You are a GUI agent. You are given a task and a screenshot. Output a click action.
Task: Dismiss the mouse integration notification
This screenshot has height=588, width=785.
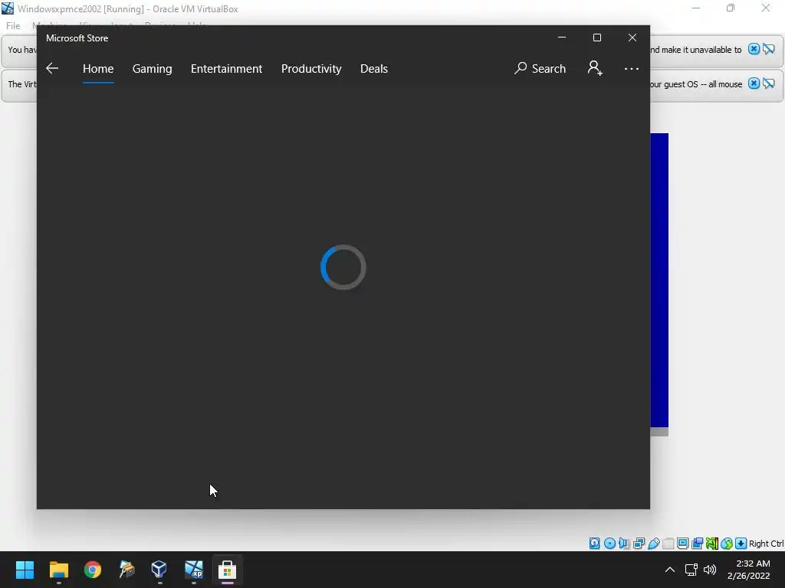pyautogui.click(x=754, y=83)
